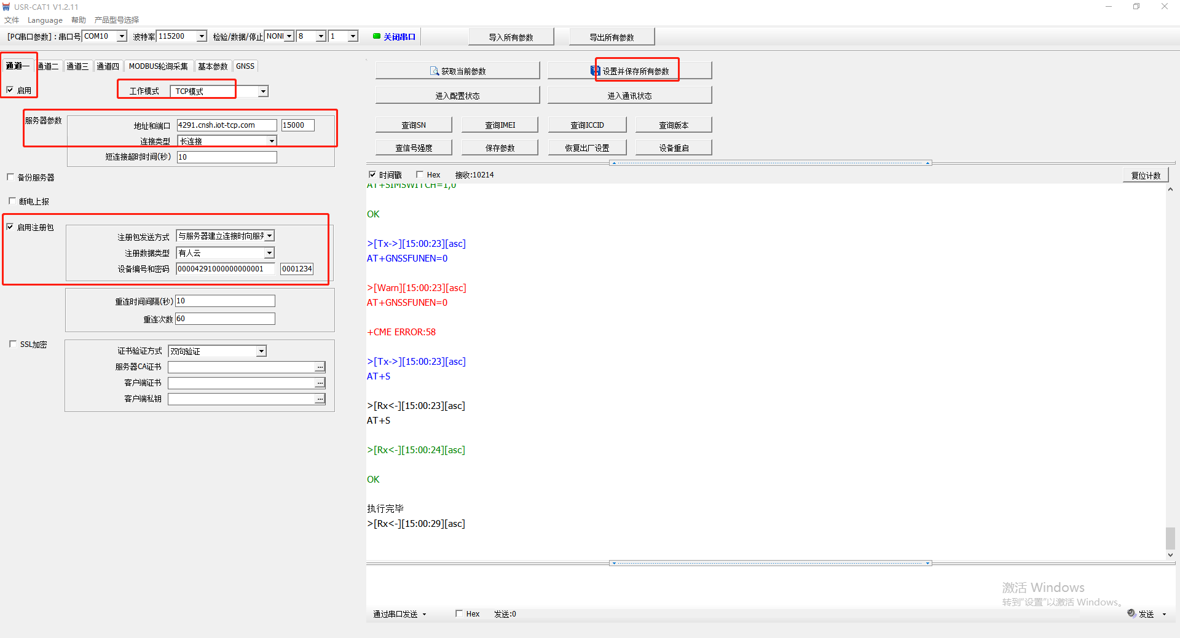This screenshot has height=638, width=1180.
Task: Click the 发送 send icon at bottom right
Action: [x=1131, y=613]
